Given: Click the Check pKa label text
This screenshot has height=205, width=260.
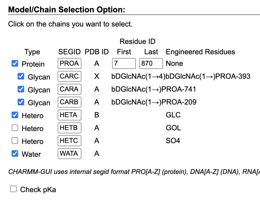Looking at the screenshot, I should [38, 190].
